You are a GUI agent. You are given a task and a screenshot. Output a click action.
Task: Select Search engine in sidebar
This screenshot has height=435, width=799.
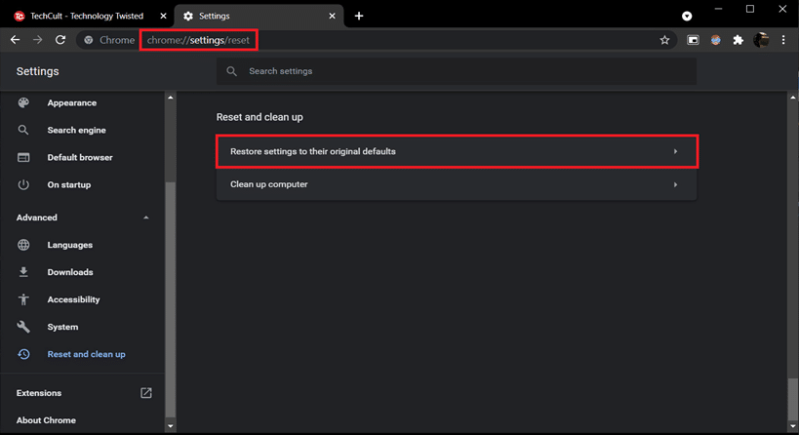click(76, 130)
